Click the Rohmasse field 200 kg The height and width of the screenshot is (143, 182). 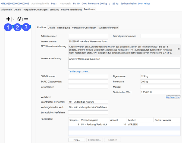(160, 82)
